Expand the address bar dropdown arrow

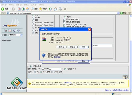(118, 13)
